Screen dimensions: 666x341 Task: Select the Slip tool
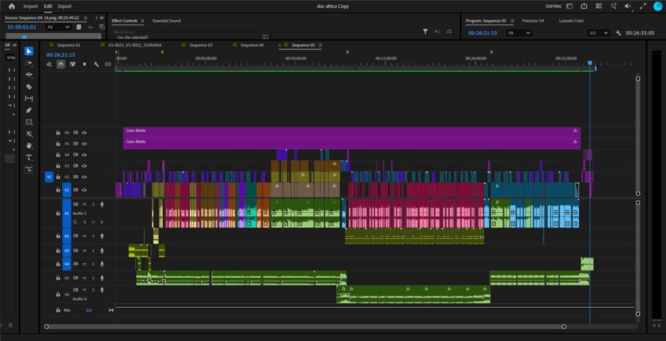pos(29,99)
